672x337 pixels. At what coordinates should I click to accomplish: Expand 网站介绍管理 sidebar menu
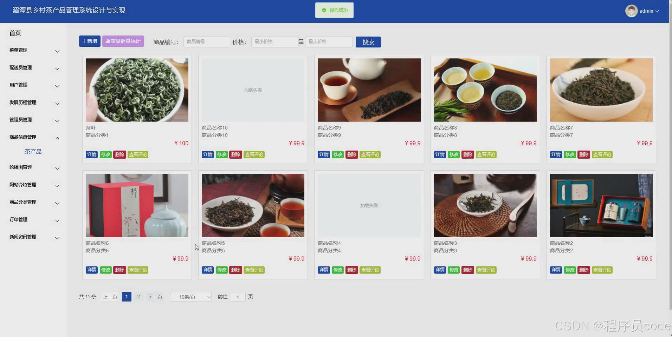[x=33, y=185]
